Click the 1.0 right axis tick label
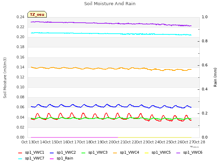The width and height of the screenshot is (220, 165). [205, 17]
